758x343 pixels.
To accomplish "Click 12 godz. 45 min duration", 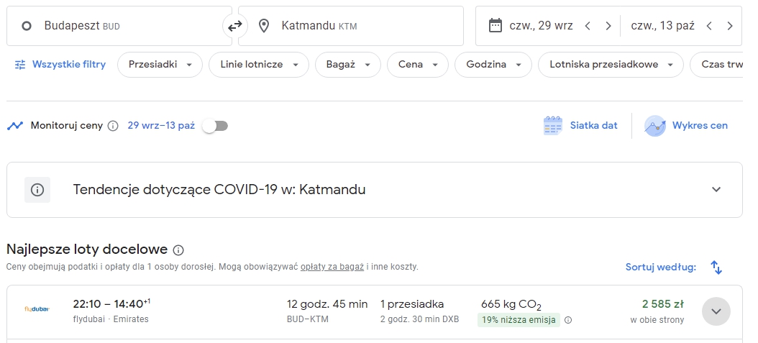I will click(x=327, y=304).
